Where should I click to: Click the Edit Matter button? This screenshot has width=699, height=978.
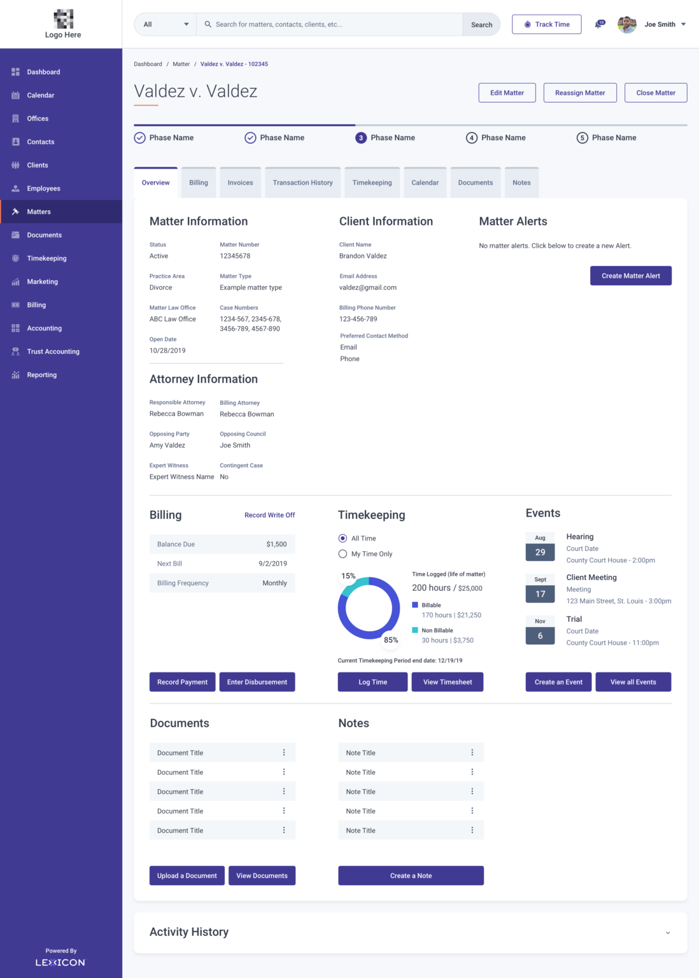point(507,92)
